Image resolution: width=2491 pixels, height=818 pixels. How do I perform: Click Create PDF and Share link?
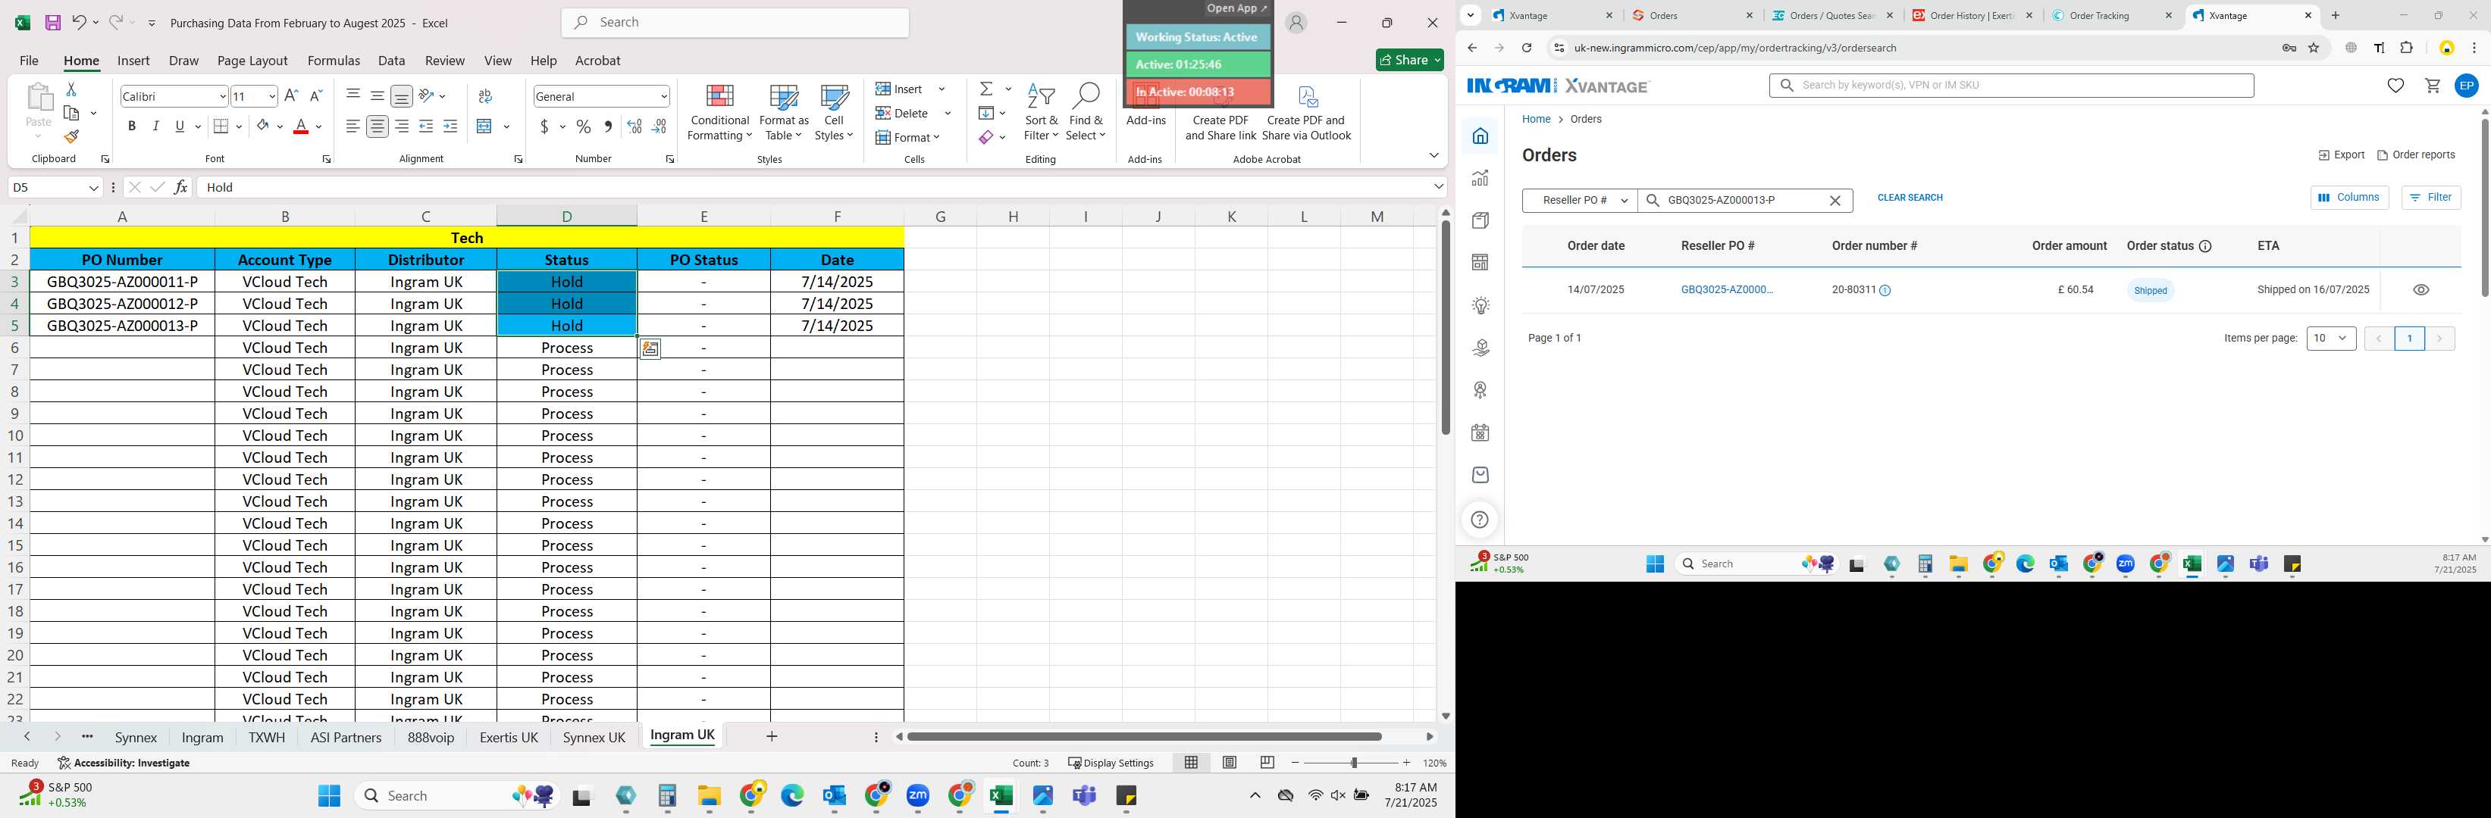(1220, 113)
